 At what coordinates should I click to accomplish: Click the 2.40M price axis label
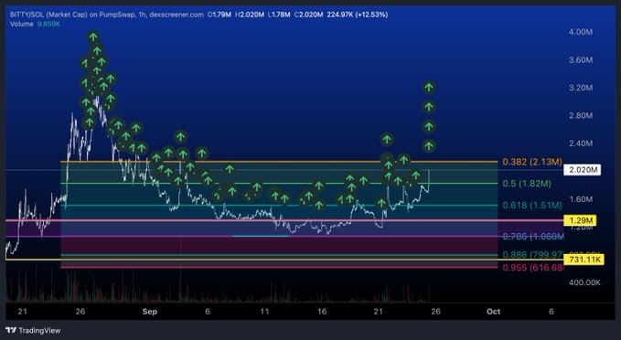[581, 143]
